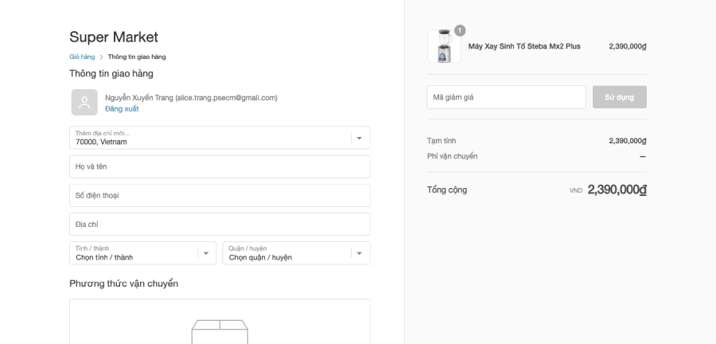This screenshot has width=716, height=344.
Task: Click the Thông tin giao hàng breadcrumb text
Action: pos(137,57)
